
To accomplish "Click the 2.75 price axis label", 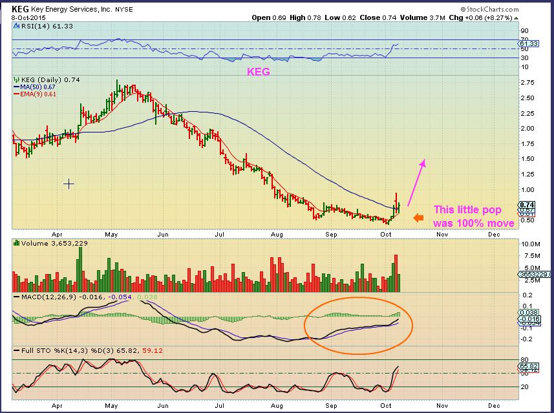I will tap(527, 83).
